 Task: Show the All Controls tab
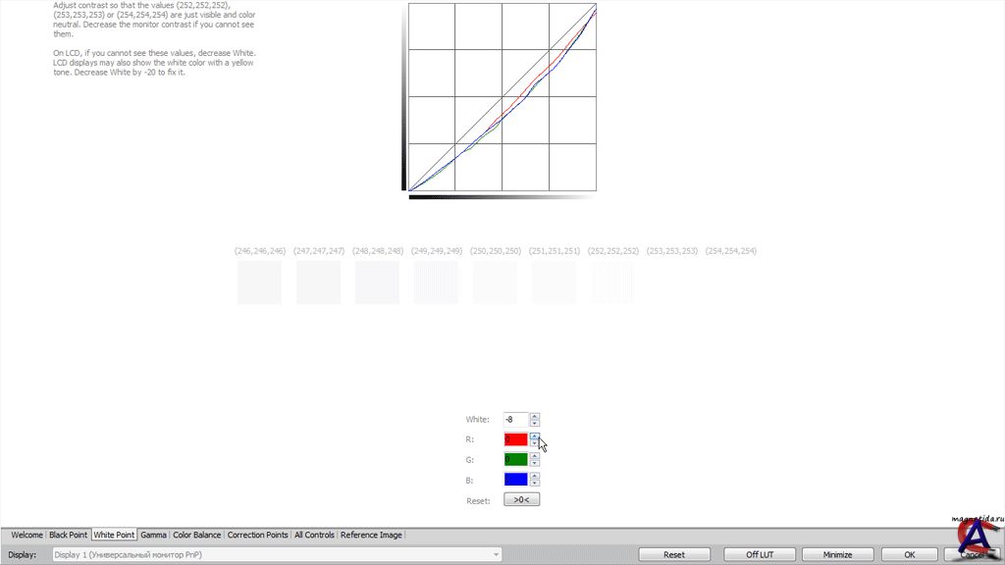pos(314,535)
